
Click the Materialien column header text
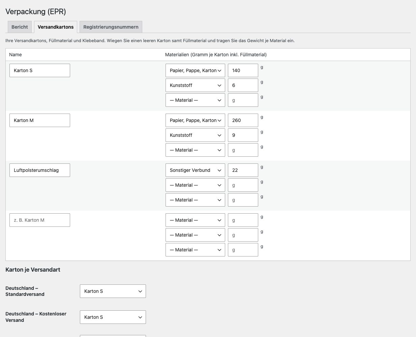click(216, 55)
